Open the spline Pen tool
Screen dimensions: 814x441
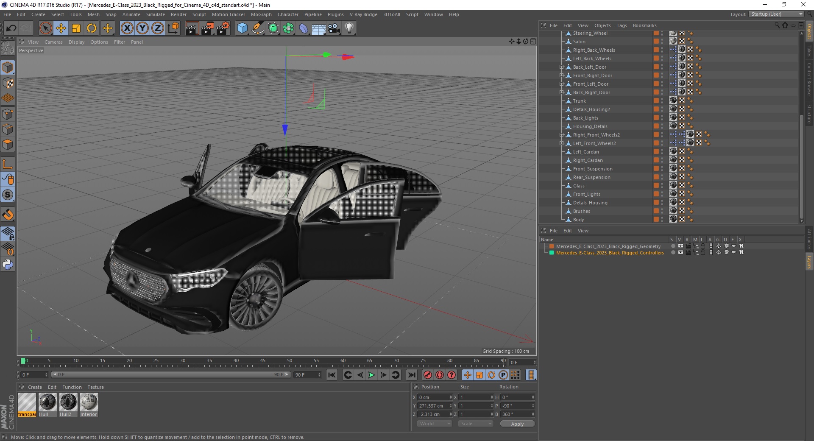258,28
